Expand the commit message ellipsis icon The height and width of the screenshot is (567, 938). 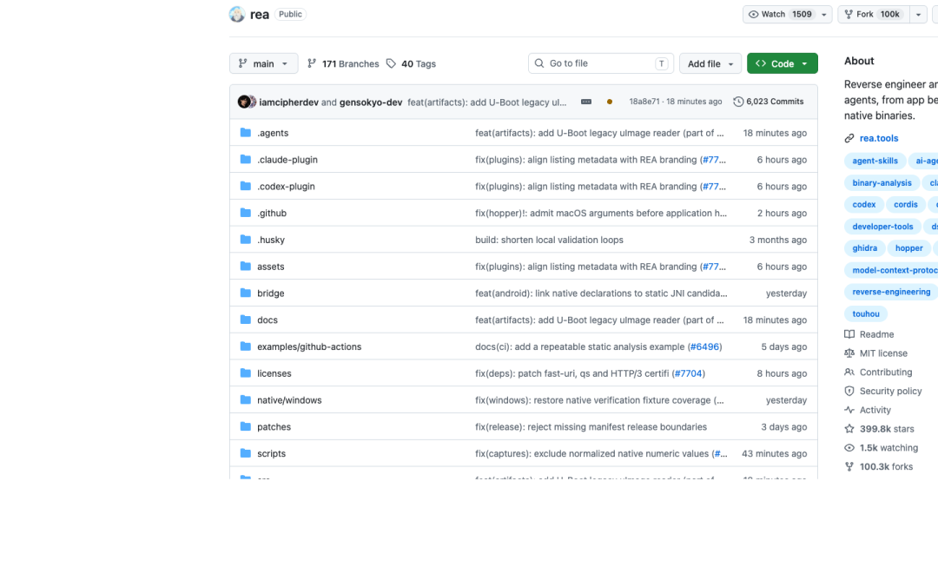pos(586,102)
